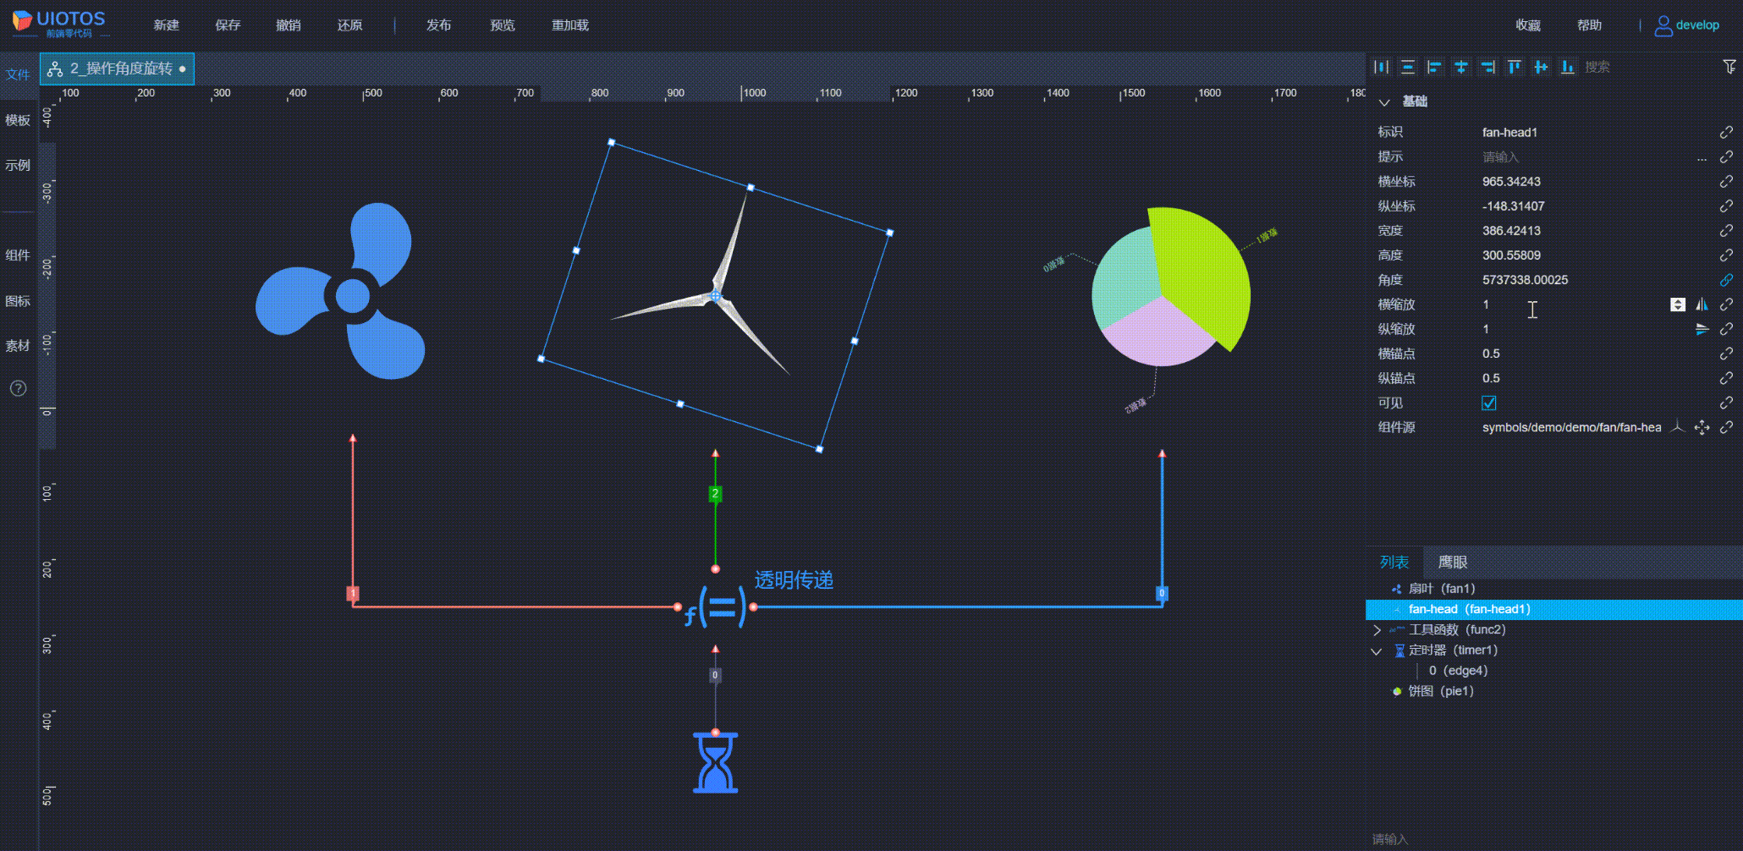Click the fan-shaped icon in 组件源 row
The width and height of the screenshot is (1743, 851).
point(1678,427)
